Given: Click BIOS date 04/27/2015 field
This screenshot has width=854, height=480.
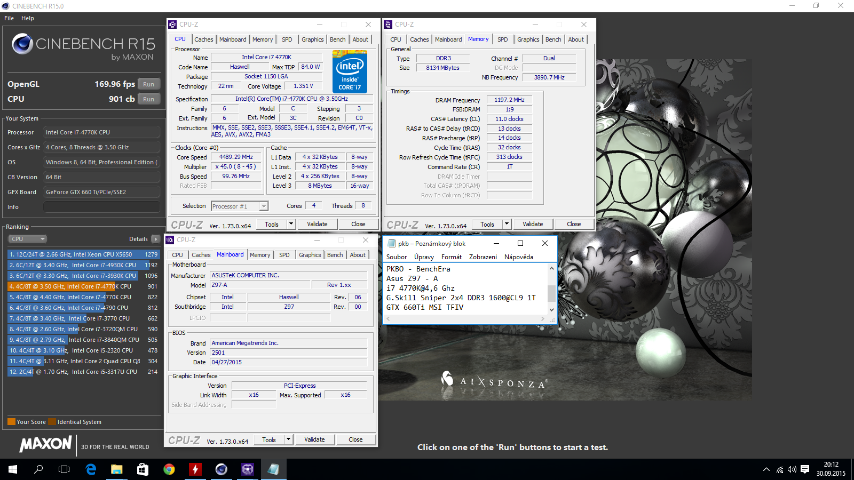Looking at the screenshot, I should click(x=289, y=362).
